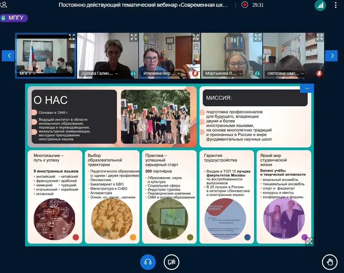Expand Илюхина Вер video to fullscreen

pos(196,37)
